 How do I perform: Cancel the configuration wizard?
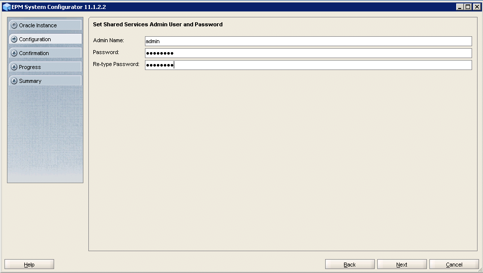click(454, 265)
